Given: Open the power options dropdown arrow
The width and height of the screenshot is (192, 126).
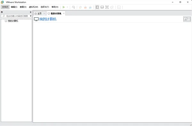Looking at the screenshot, I should tap(67, 7).
